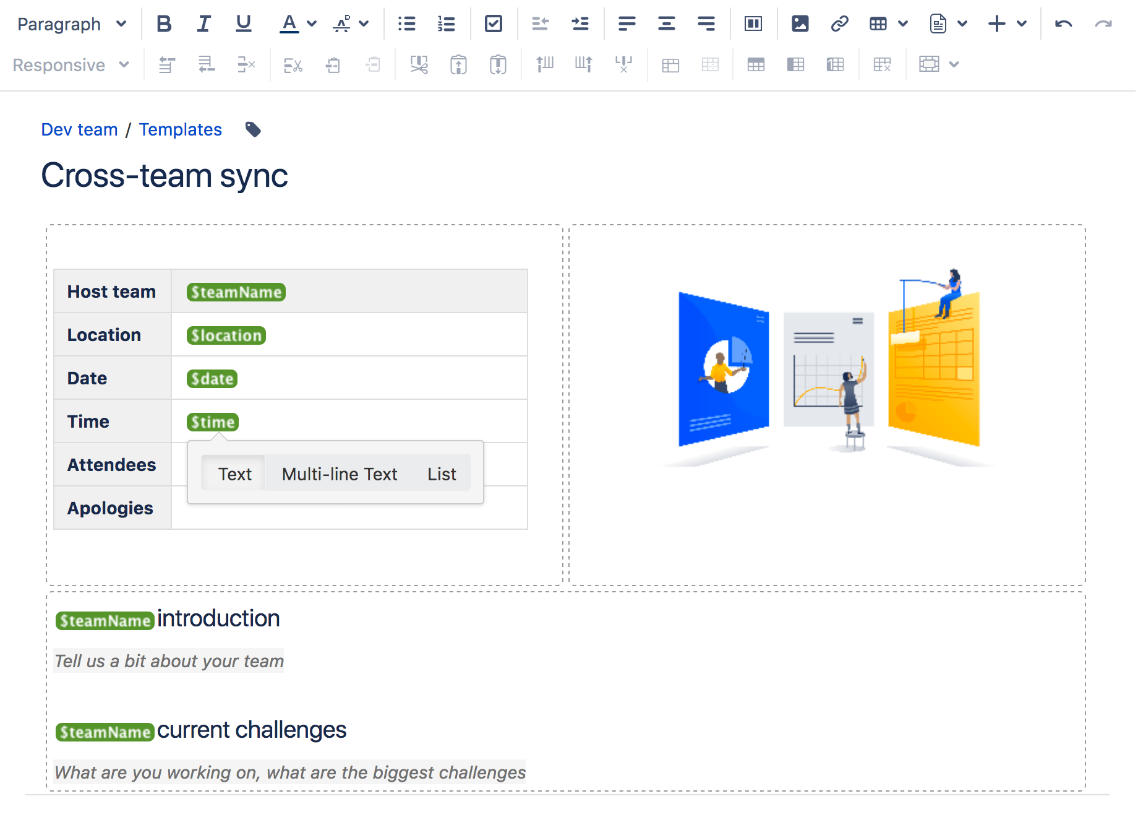
Task: Center align the text
Action: pyautogui.click(x=666, y=24)
